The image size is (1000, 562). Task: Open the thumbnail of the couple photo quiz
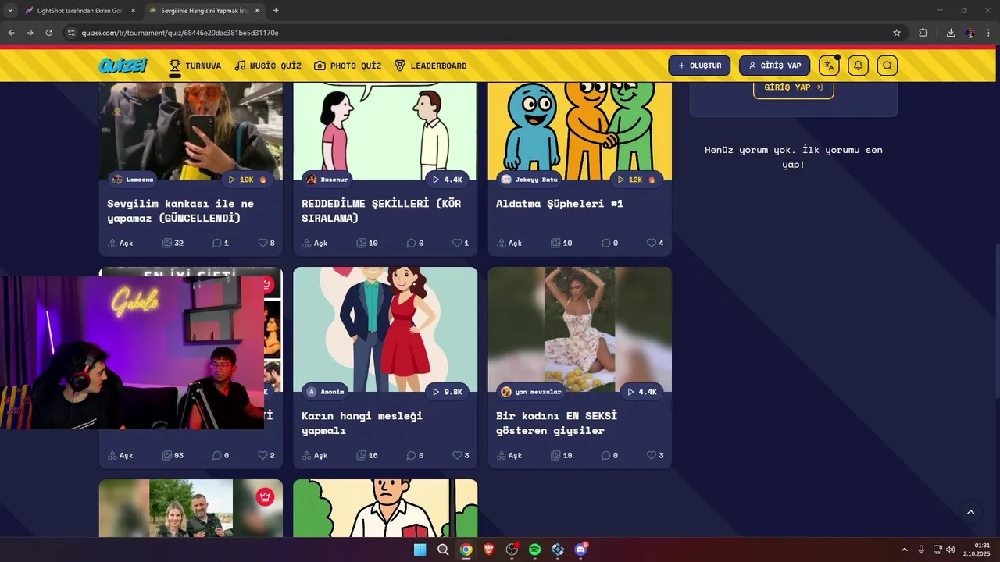tap(191, 508)
